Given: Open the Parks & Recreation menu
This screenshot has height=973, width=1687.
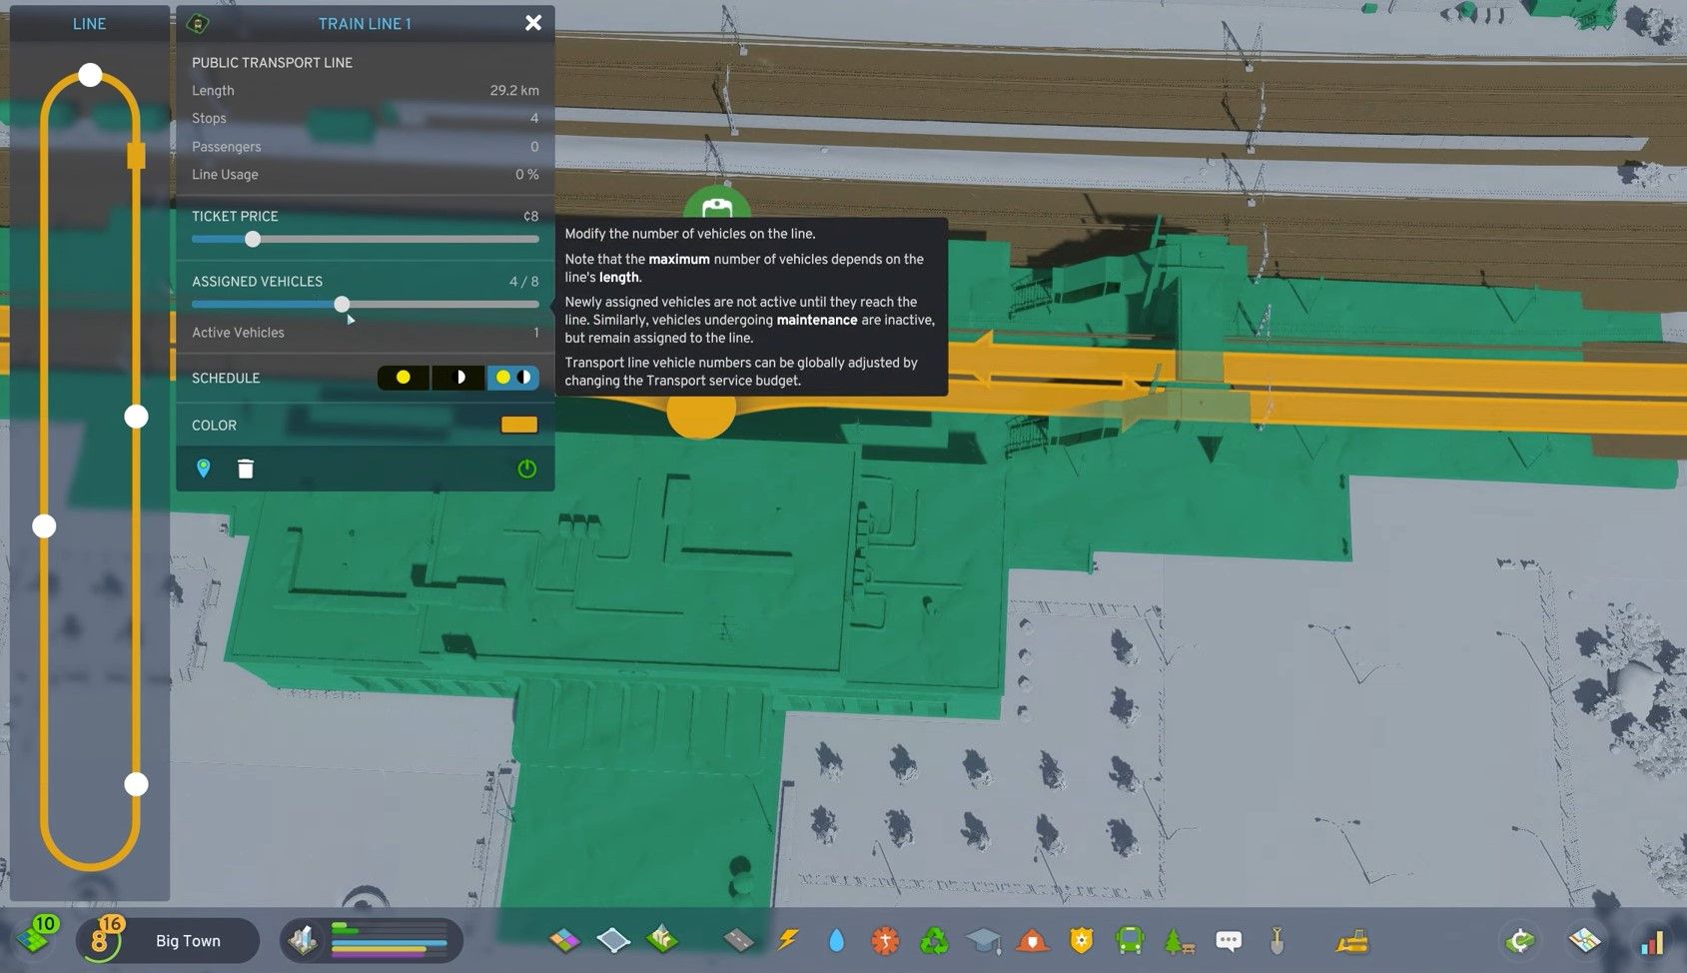Looking at the screenshot, I should point(1177,940).
